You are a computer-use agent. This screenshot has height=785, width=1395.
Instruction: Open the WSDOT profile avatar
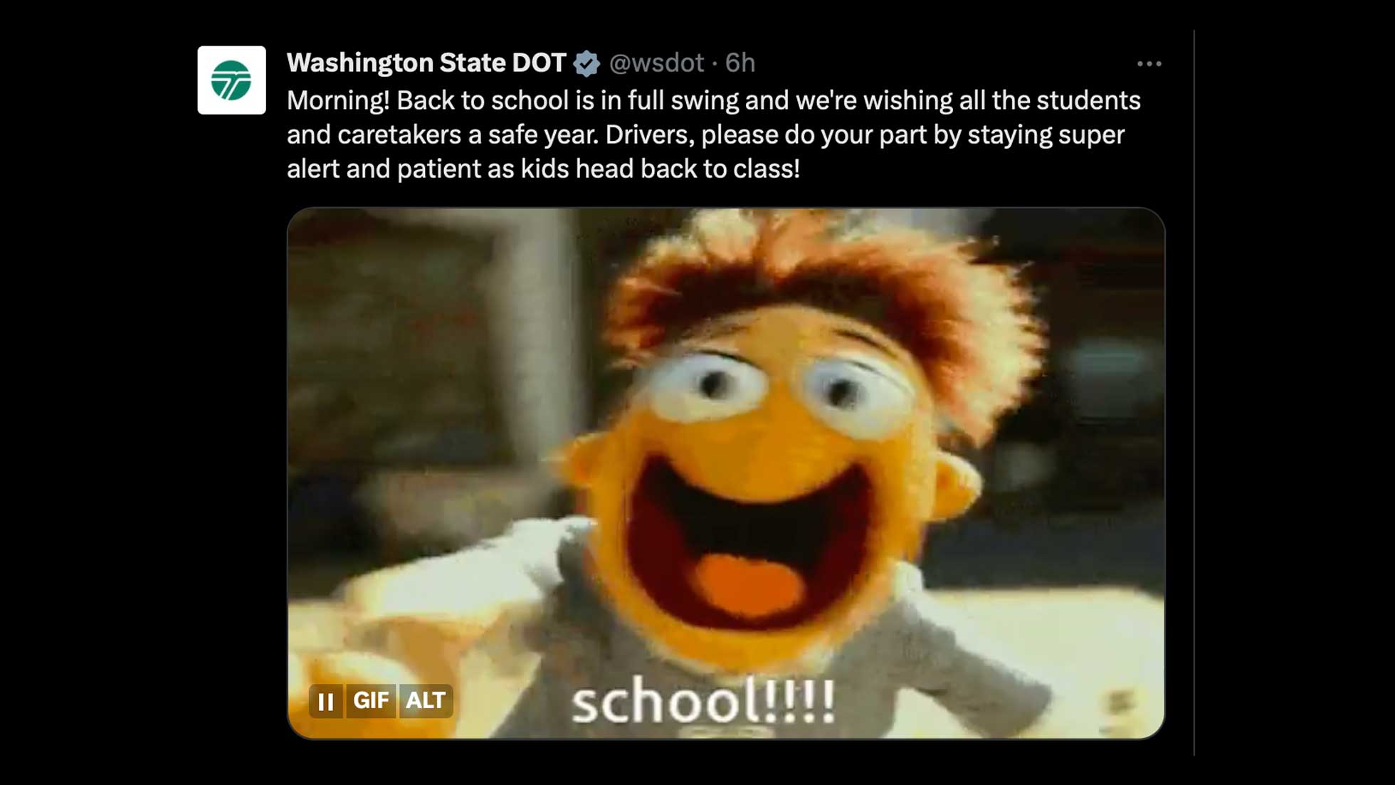pyautogui.click(x=231, y=80)
